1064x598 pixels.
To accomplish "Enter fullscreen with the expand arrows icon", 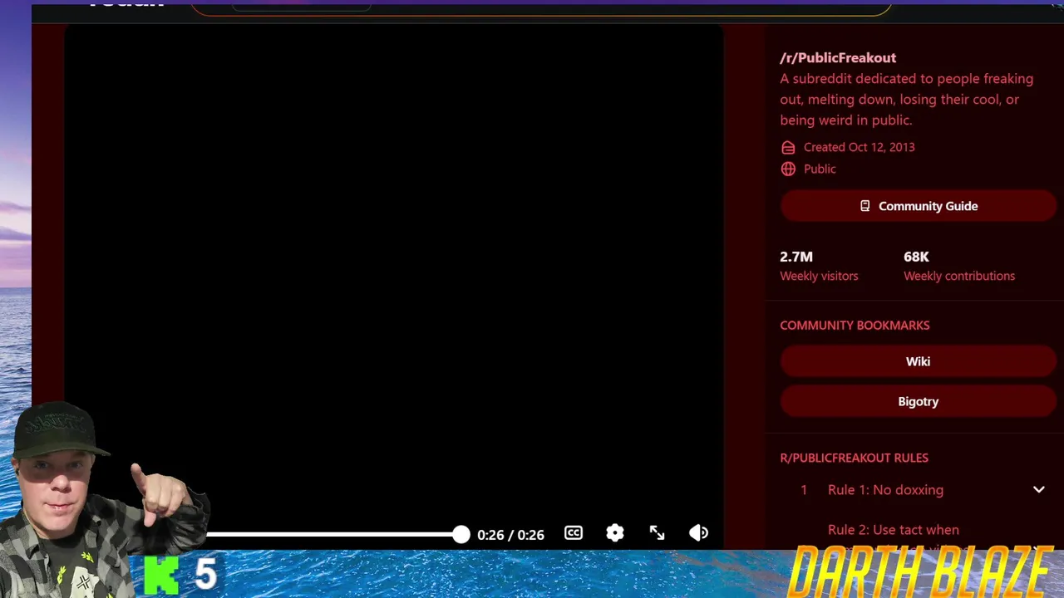I will 657,533.
